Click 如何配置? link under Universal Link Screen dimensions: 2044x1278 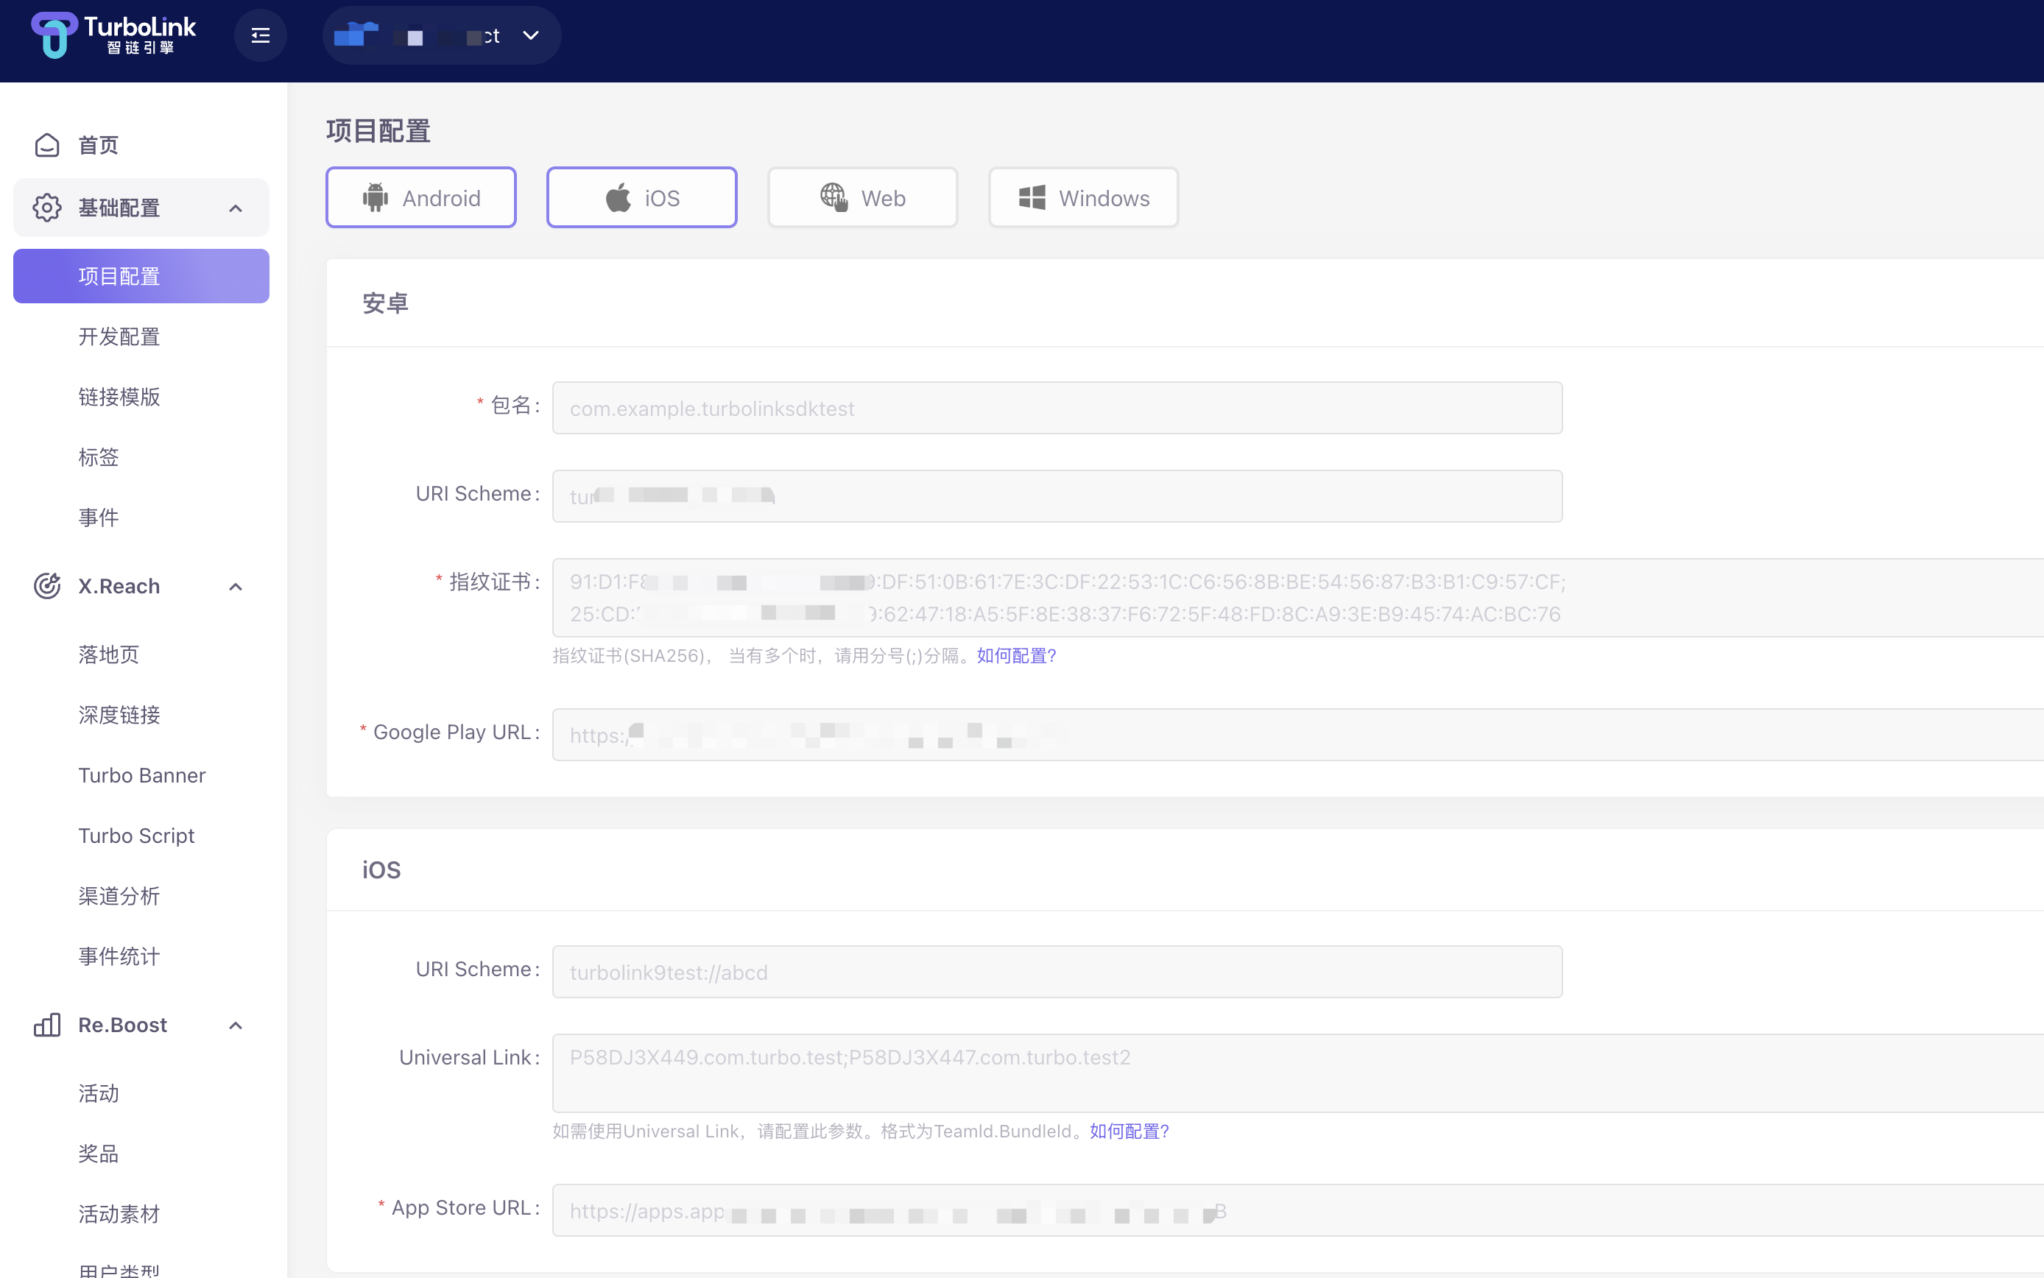(x=1129, y=1131)
